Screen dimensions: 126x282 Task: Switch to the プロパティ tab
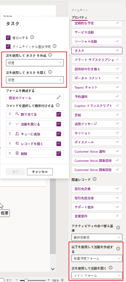pyautogui.click(x=79, y=18)
